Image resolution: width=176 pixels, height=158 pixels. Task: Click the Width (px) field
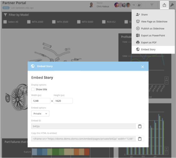coord(41,101)
